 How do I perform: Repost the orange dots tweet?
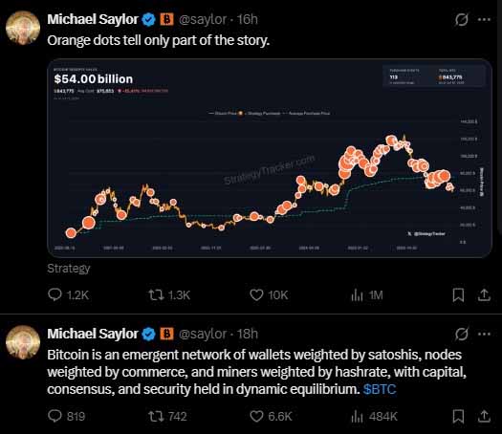[x=169, y=294]
